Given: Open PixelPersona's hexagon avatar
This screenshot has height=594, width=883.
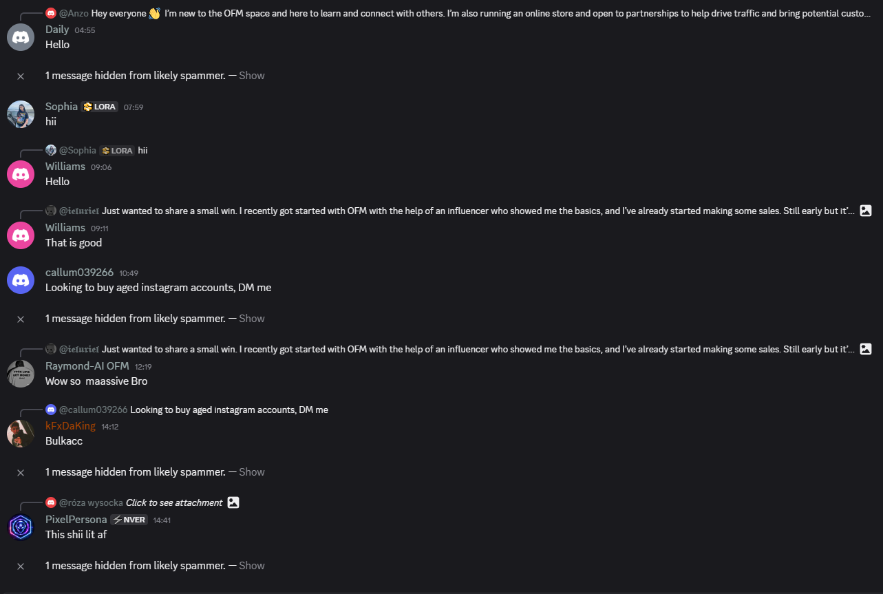Looking at the screenshot, I should [21, 527].
